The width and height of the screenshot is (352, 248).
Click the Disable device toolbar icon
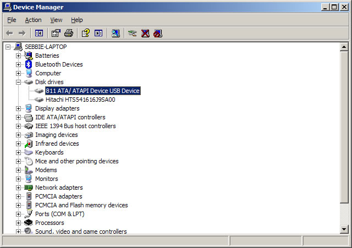coord(158,34)
